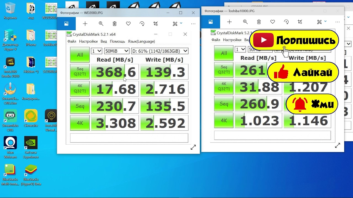
Task: Open the three-dots menu in Toshiba10000.JPG window
Action: click(x=338, y=22)
